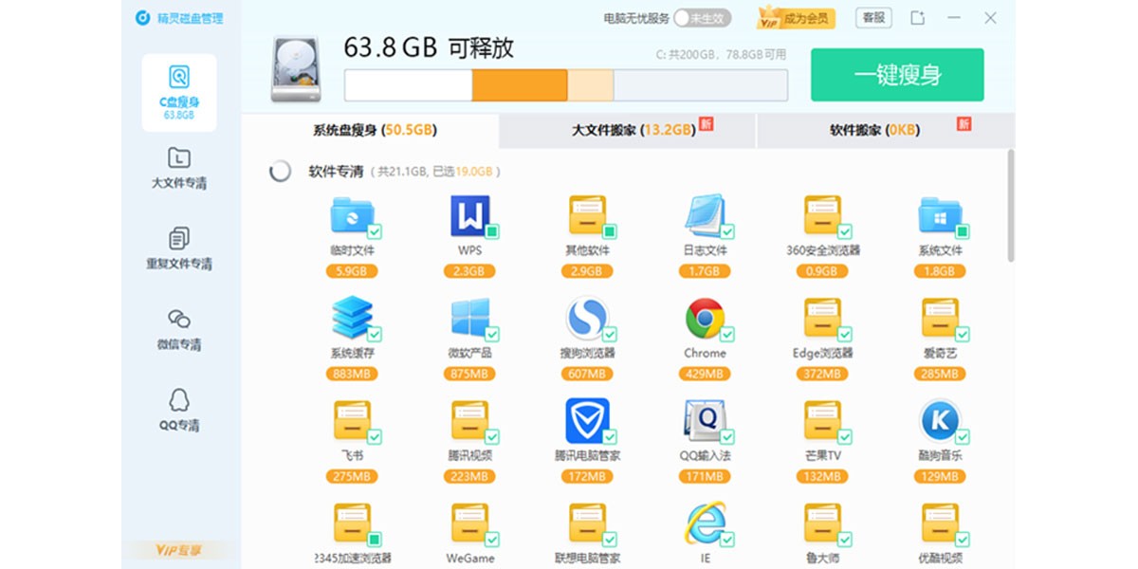Screen dimensions: 1138x569
Task: Click the 腾讯电脑管家 shield icon
Action: pyautogui.click(x=587, y=420)
